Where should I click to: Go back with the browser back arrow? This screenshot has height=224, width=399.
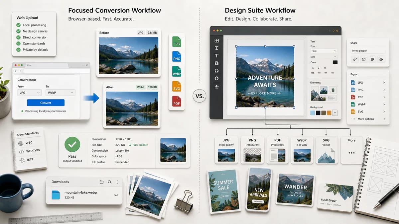[15, 71]
